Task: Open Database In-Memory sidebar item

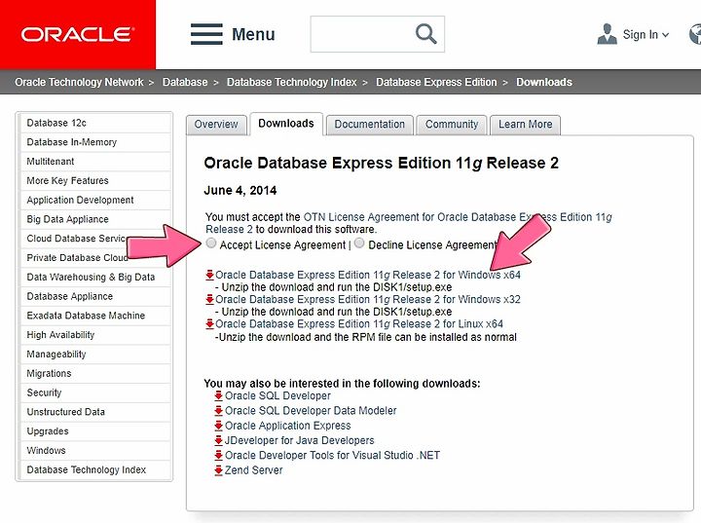Action: point(95,142)
